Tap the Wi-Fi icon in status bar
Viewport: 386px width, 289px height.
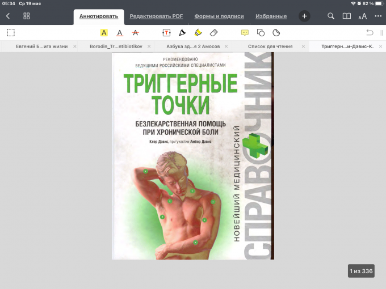pyautogui.click(x=353, y=3)
